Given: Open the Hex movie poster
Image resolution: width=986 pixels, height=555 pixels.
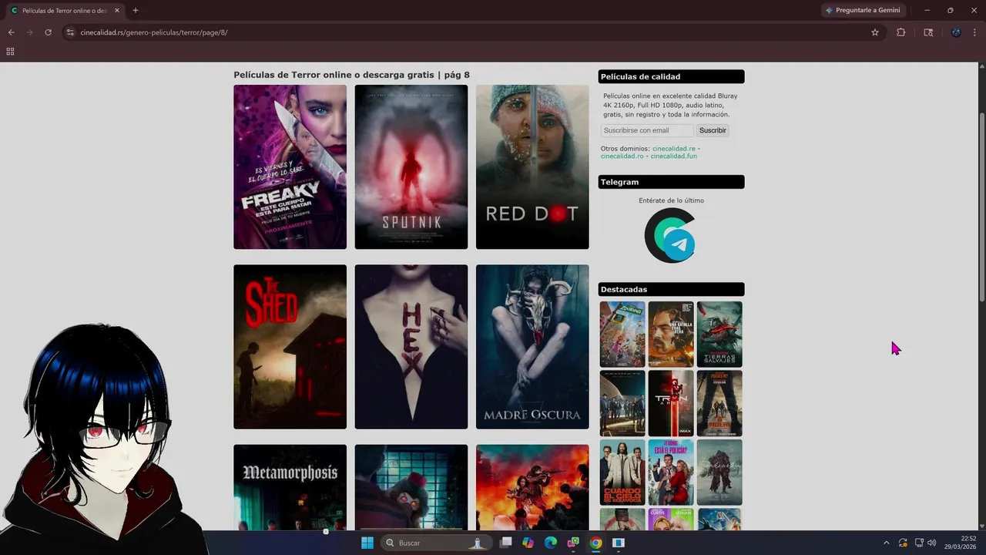Looking at the screenshot, I should (x=411, y=347).
